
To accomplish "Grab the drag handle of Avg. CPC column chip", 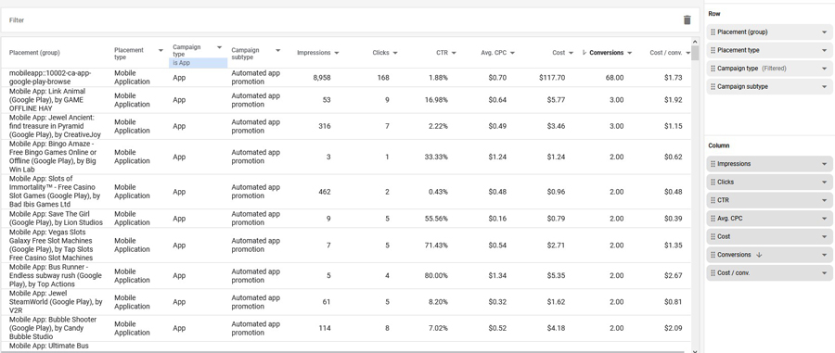I will click(x=713, y=218).
